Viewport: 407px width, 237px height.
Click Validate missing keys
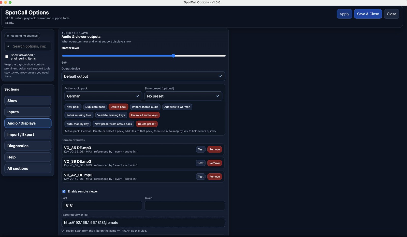point(111,115)
